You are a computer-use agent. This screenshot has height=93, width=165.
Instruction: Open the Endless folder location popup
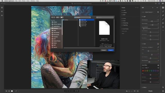click(x=82, y=17)
